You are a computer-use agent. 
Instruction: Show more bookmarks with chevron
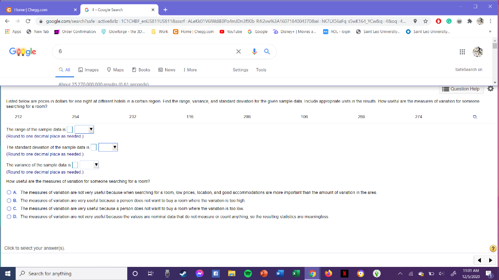tap(490, 32)
